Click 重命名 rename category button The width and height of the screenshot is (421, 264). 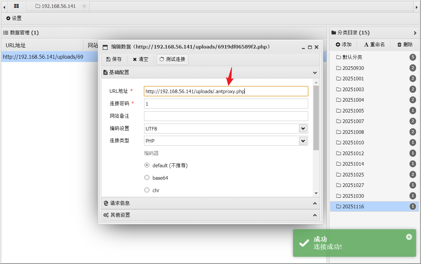point(374,45)
